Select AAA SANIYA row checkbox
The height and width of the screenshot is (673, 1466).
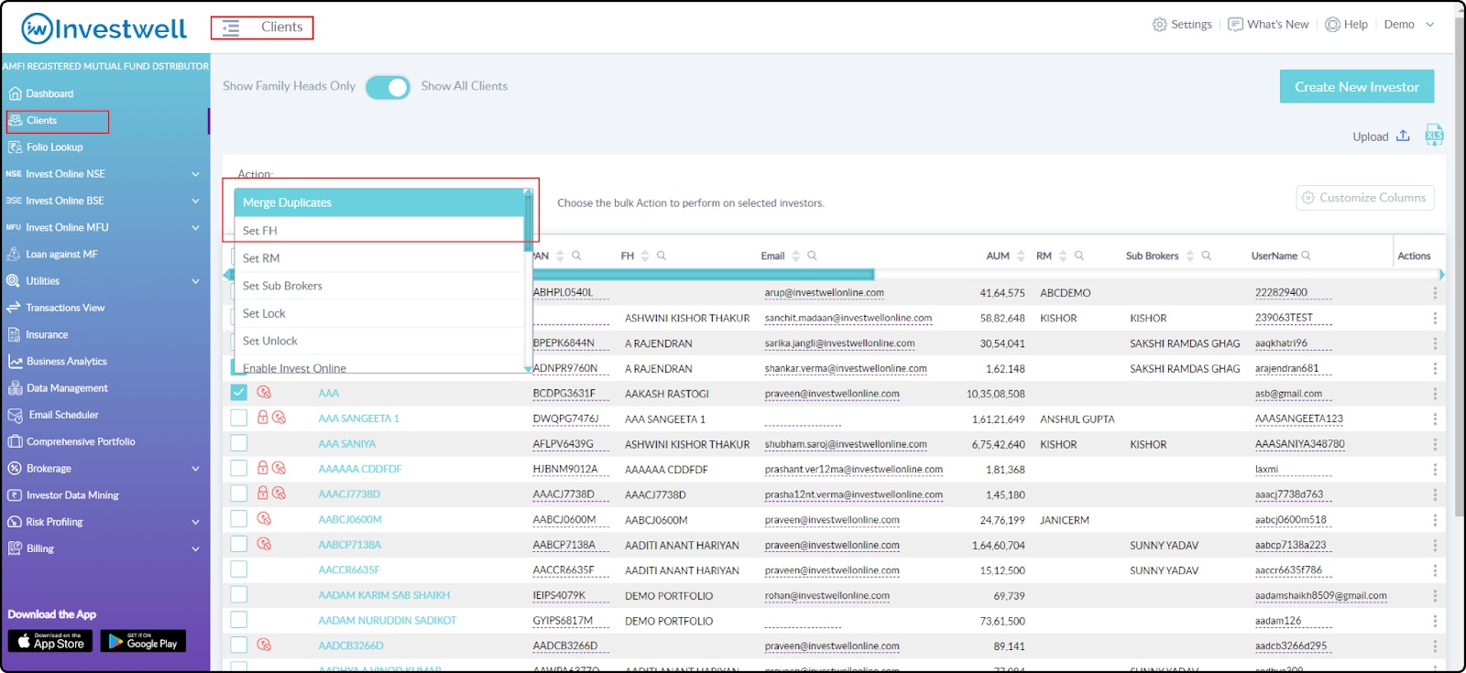[239, 443]
